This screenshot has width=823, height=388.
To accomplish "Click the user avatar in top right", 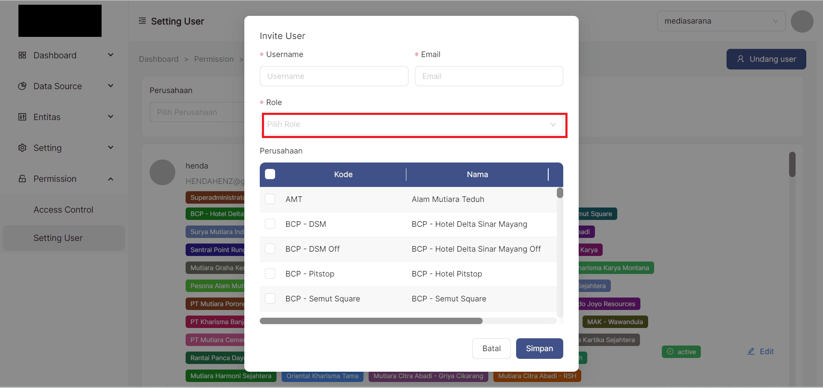I will point(802,21).
